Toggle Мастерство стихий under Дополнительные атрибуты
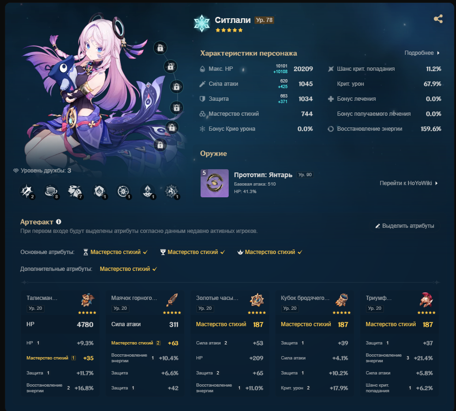Screen dimensions: 456x411 tap(128, 269)
